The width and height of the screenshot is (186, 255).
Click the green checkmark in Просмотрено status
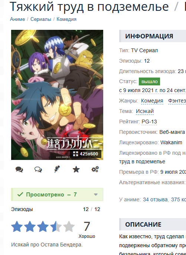click(20, 194)
